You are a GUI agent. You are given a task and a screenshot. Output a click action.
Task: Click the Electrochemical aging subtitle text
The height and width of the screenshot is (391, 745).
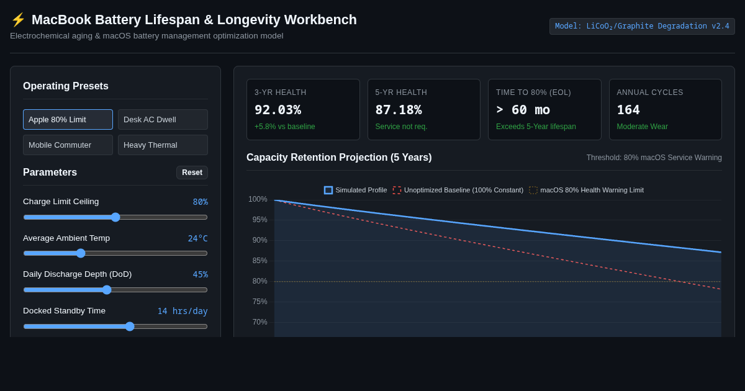[x=147, y=36]
